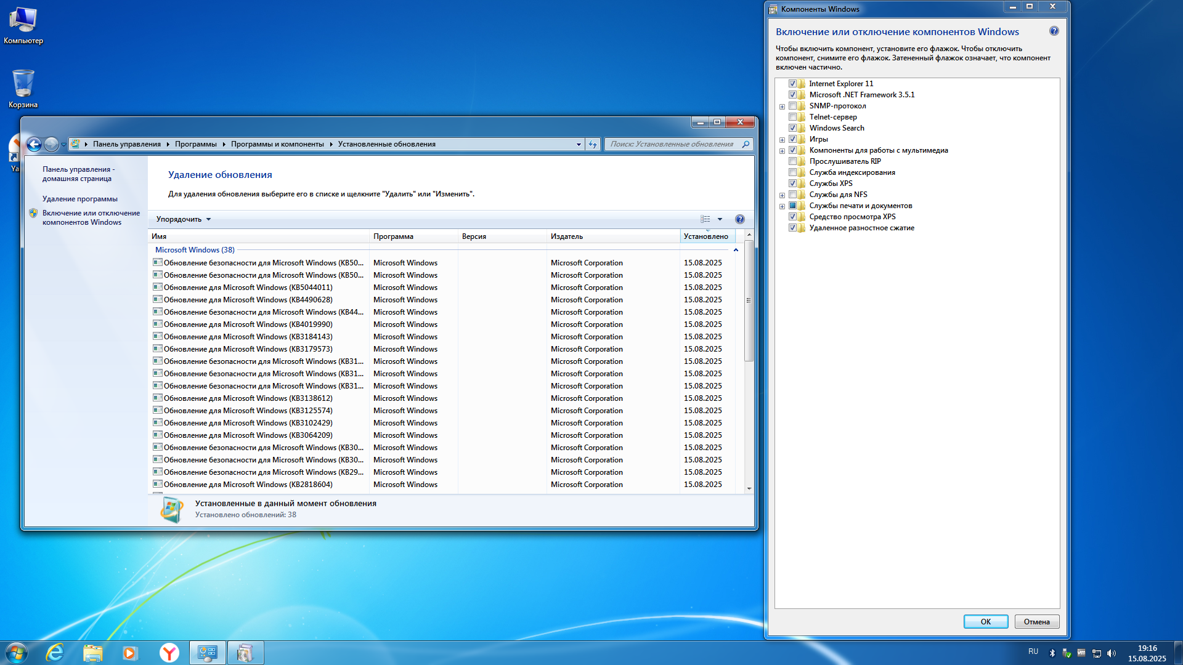Sort by the Имя column header

[x=259, y=236]
